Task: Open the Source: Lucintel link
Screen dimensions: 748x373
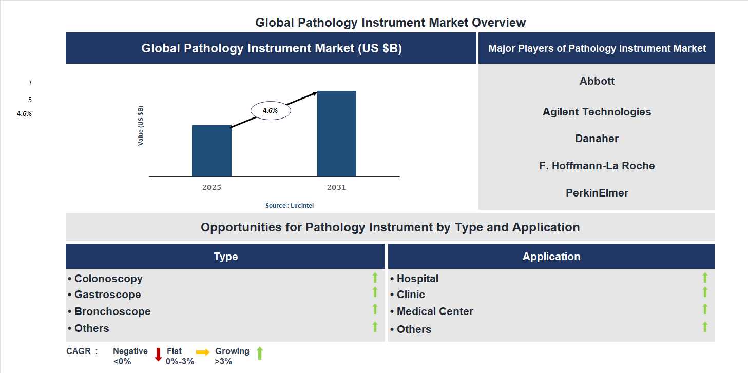Action: point(291,205)
